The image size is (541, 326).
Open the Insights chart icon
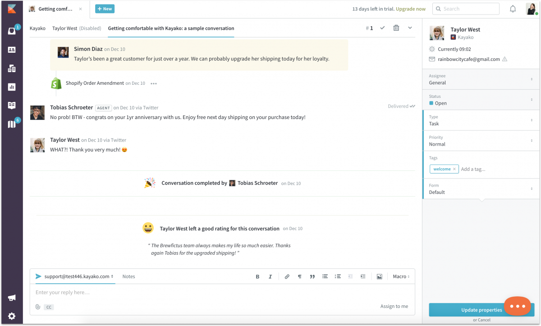[x=11, y=87]
